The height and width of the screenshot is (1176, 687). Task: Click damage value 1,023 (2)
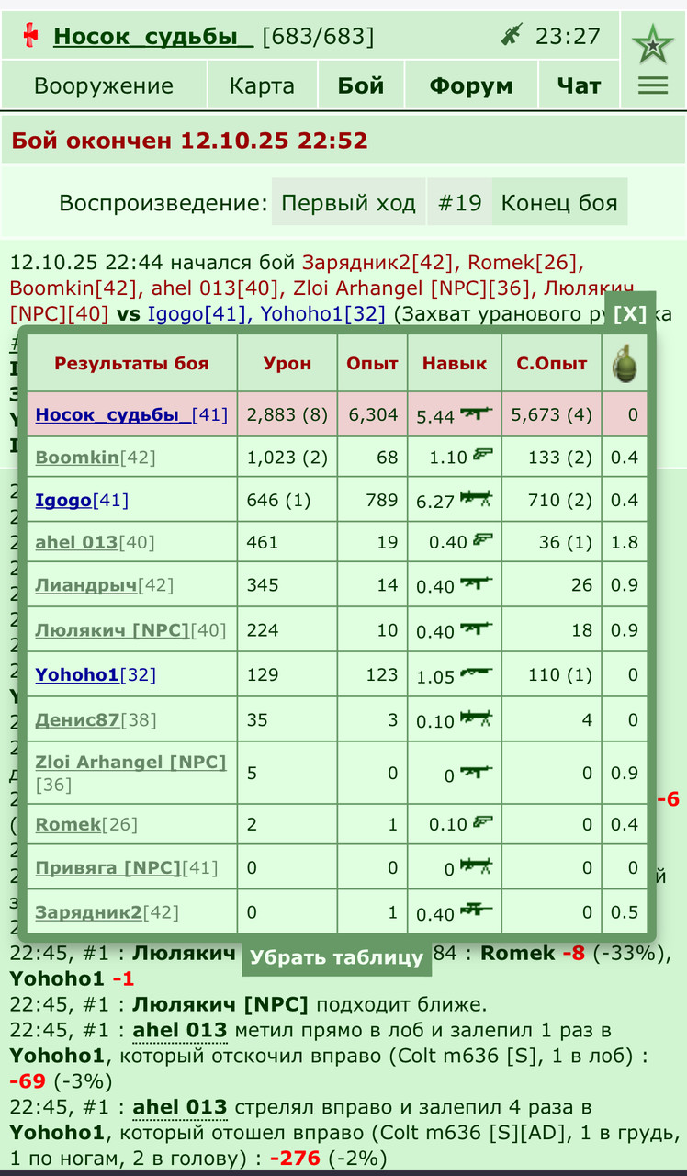click(287, 457)
